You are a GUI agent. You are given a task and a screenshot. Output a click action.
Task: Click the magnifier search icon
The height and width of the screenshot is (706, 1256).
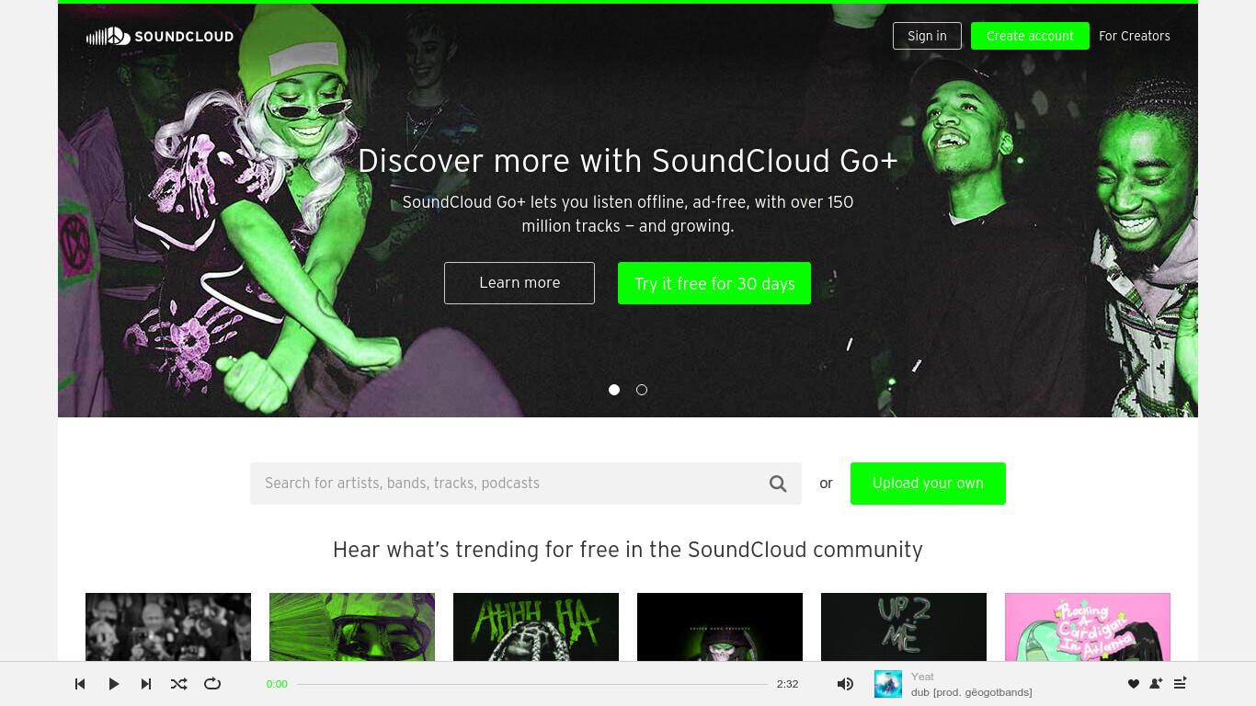coord(778,484)
